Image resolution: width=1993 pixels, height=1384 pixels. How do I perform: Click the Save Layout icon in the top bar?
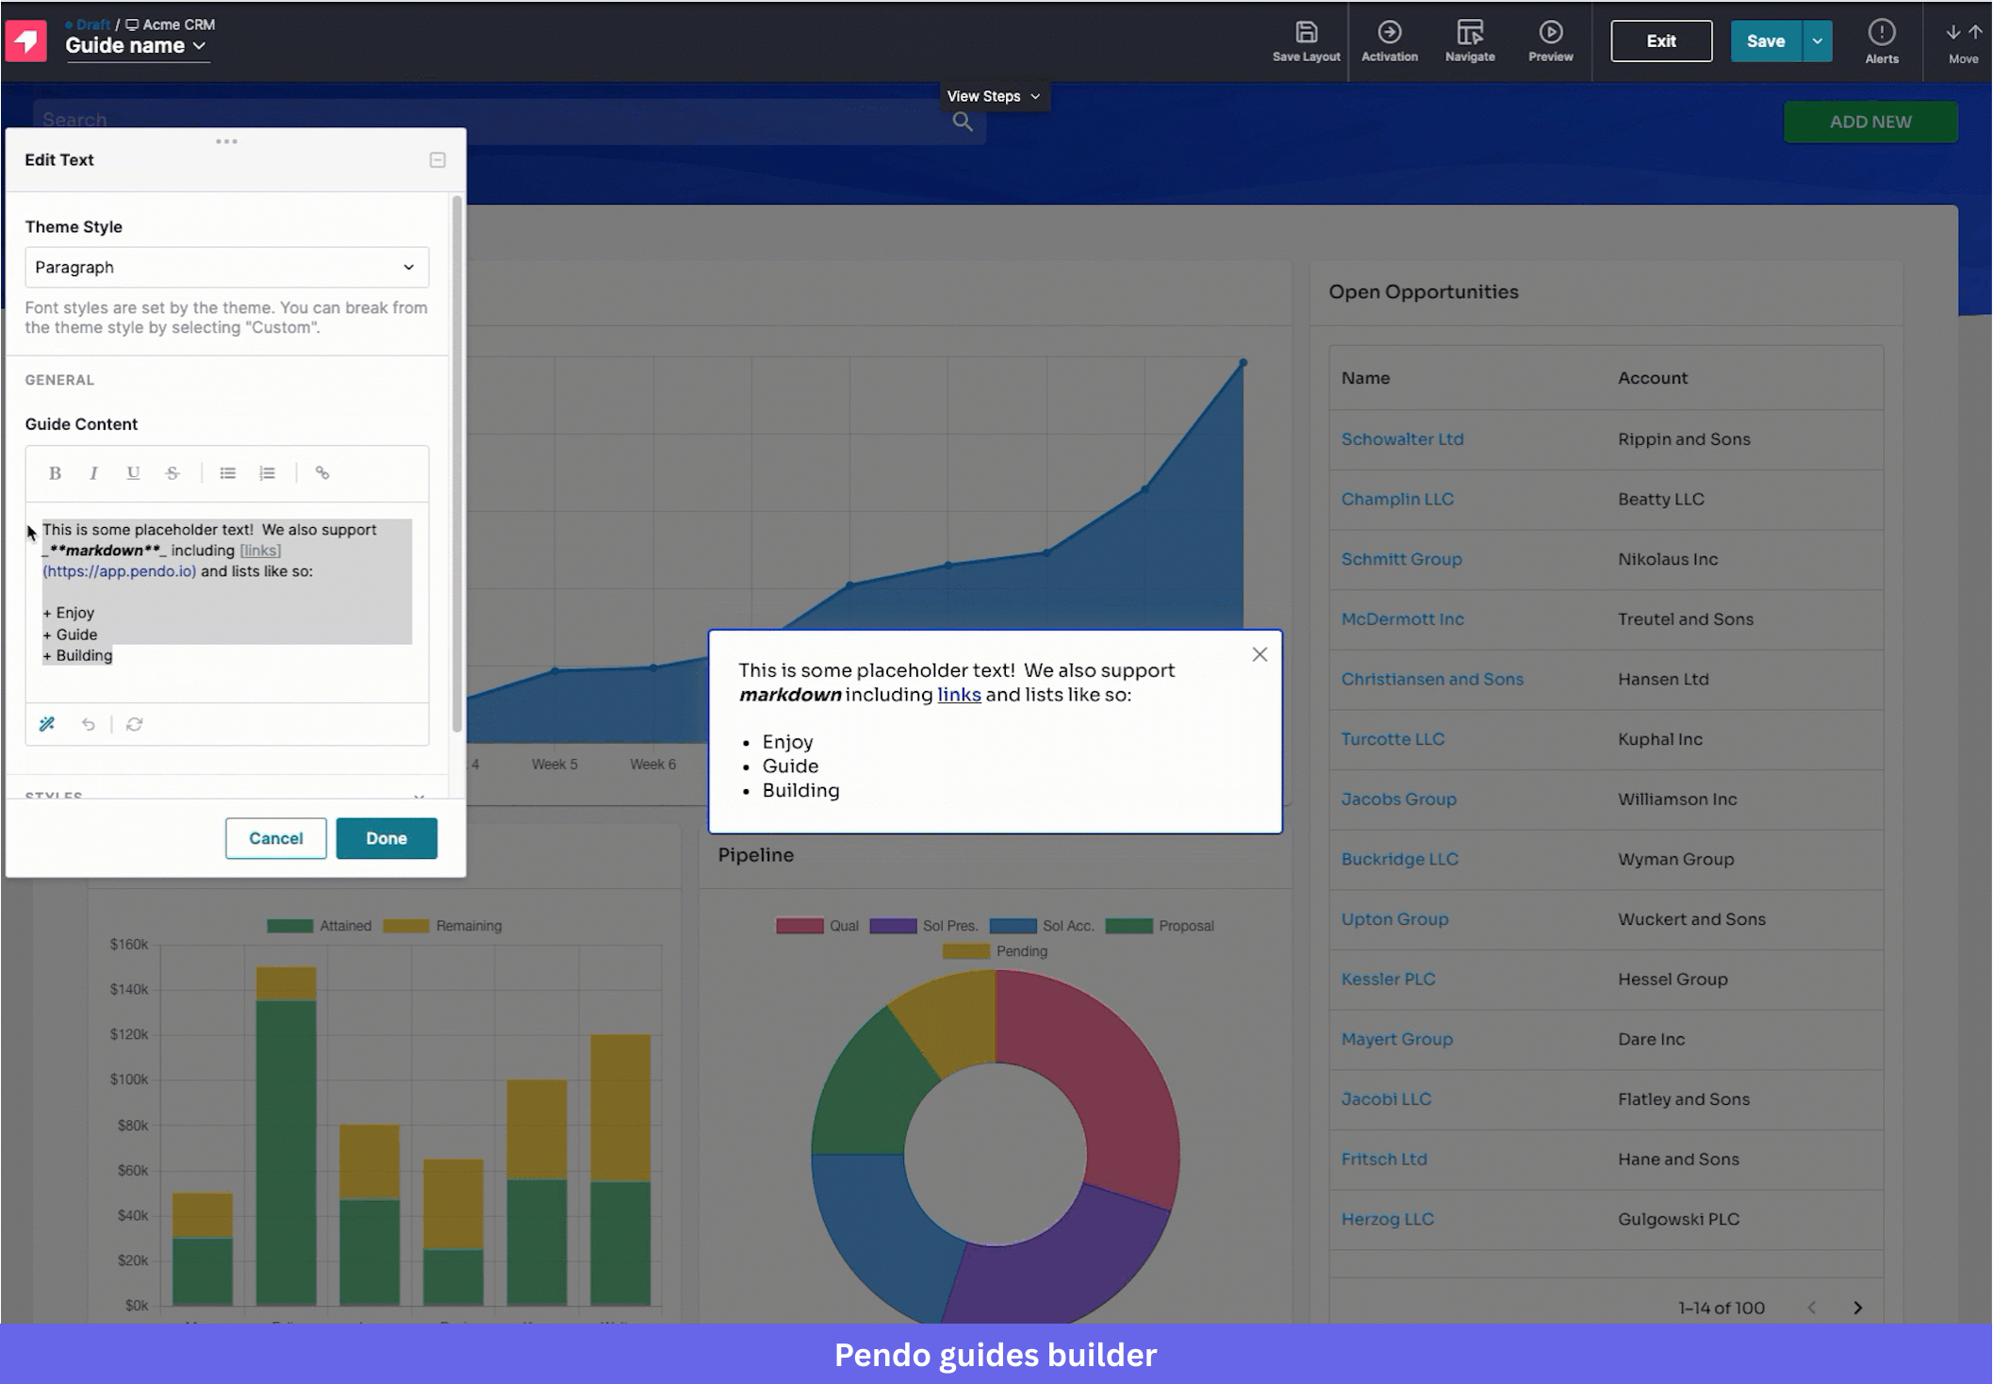[x=1306, y=41]
